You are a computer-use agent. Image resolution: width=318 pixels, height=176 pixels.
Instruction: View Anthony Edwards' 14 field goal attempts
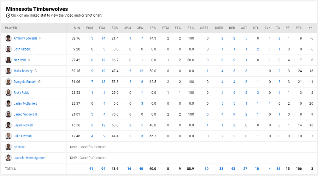(x=103, y=38)
